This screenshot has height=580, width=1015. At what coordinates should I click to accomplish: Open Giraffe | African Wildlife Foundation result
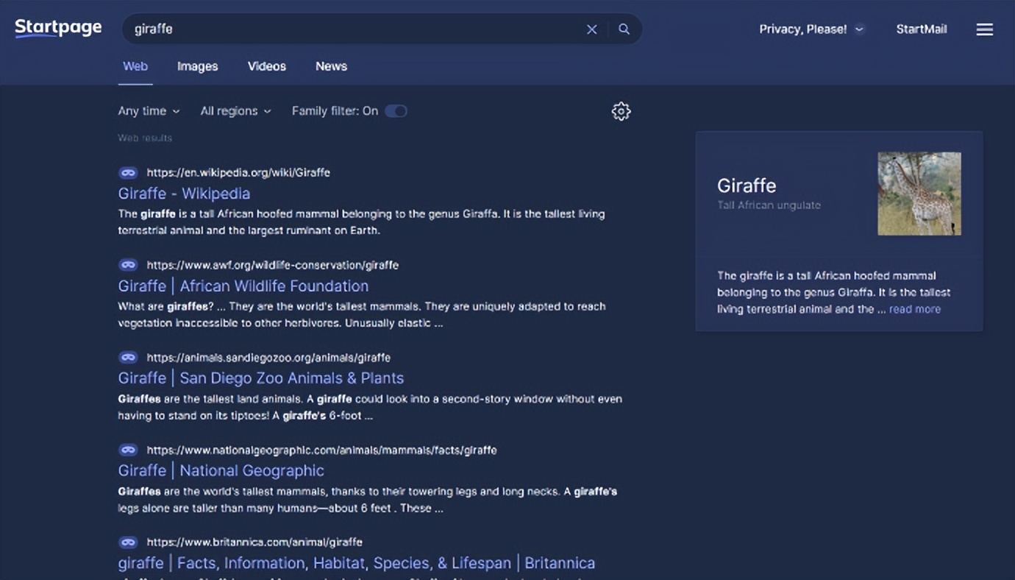pos(243,286)
